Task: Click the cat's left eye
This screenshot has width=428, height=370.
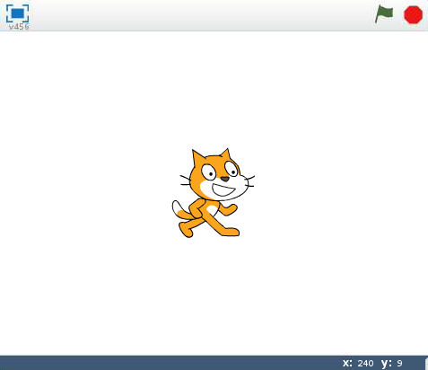Action: (209, 172)
